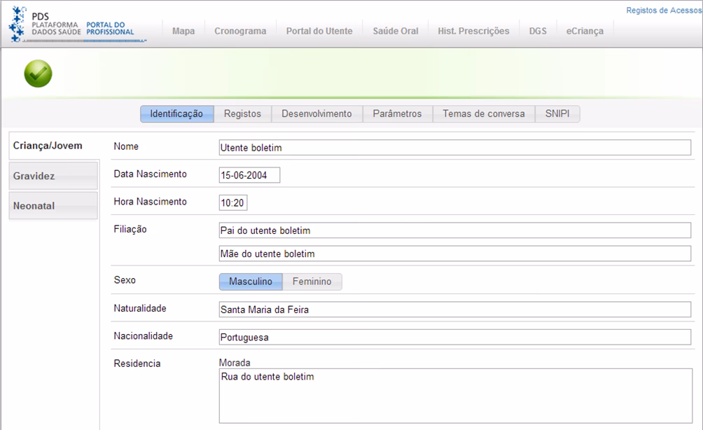Open the Saúde Oral module
The width and height of the screenshot is (703, 430).
(x=395, y=31)
